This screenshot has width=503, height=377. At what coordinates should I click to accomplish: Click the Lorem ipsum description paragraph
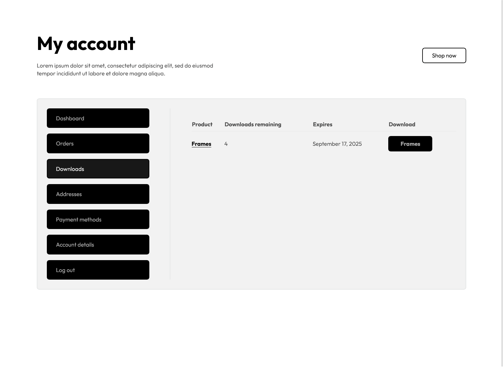point(125,69)
